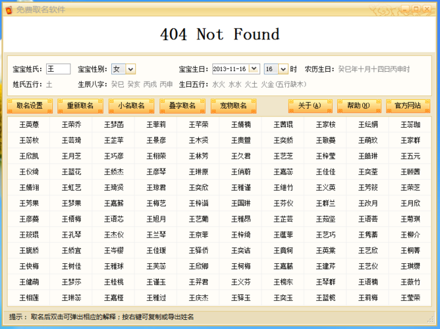Viewport: 440px width, 329px height.
Task: Select the name 王林芳
Action: [198, 156]
